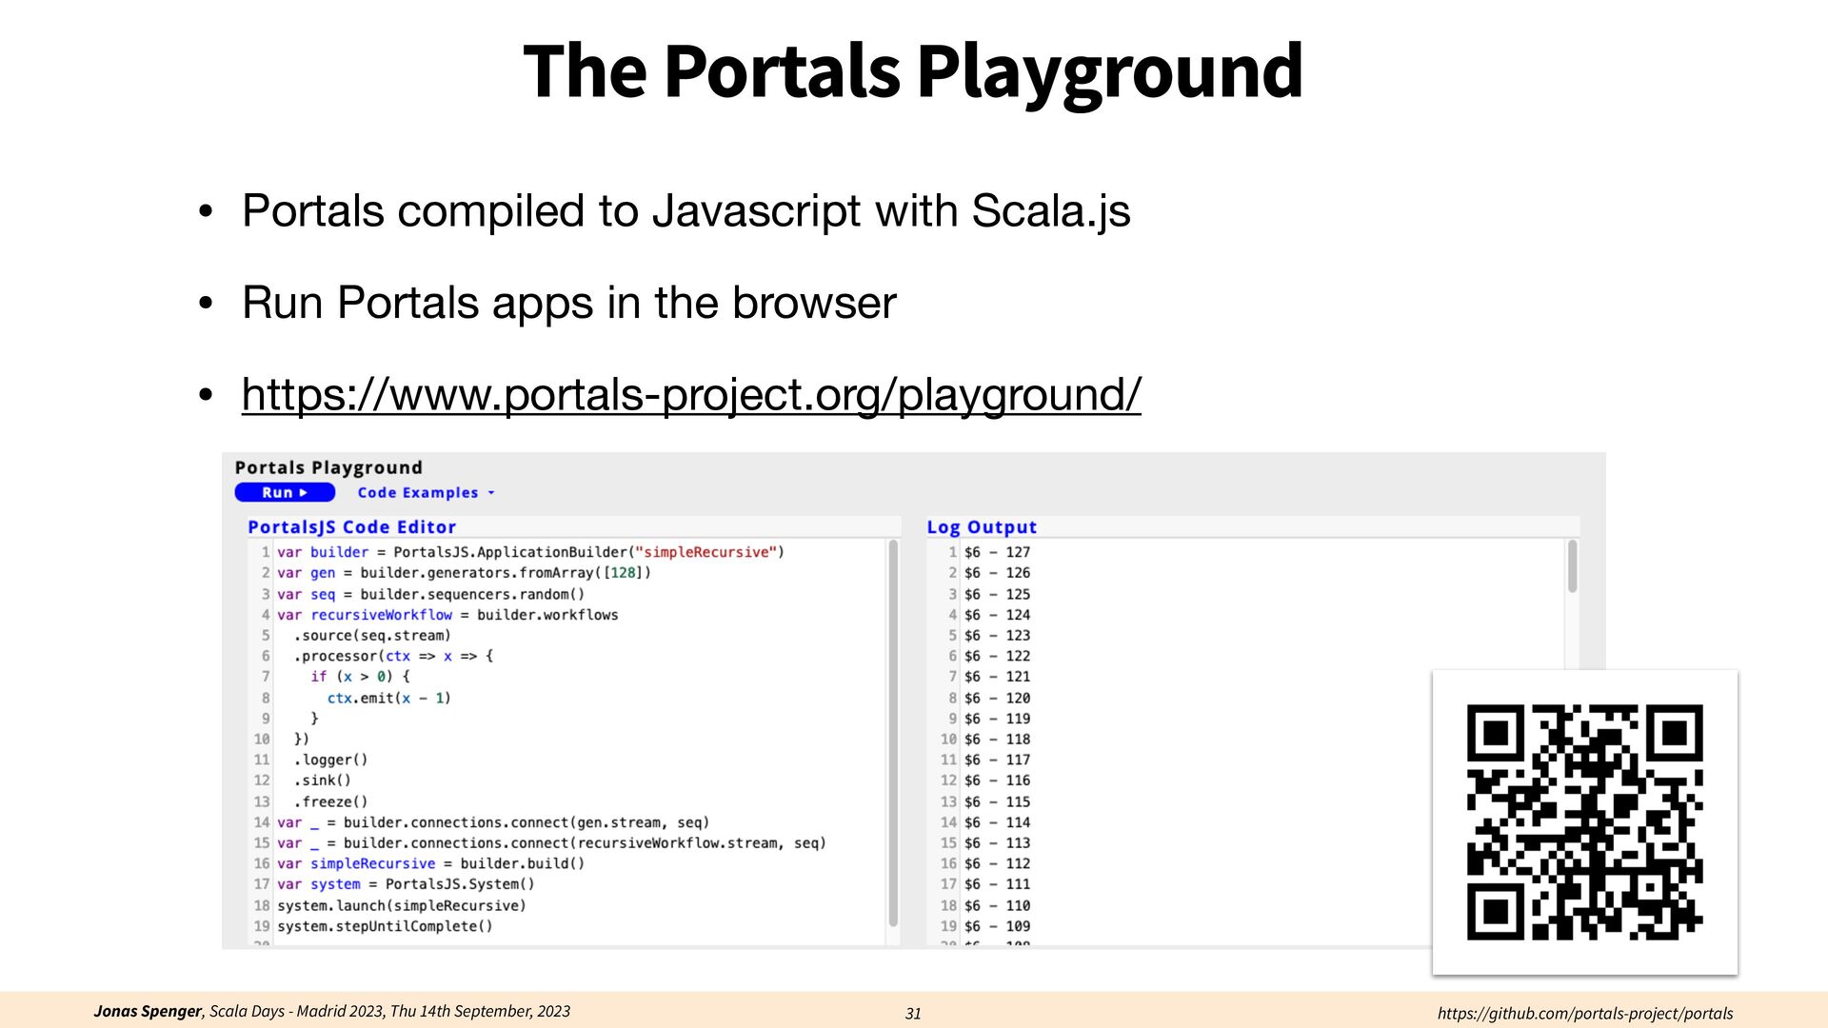This screenshot has height=1028, width=1828.
Task: Click the play arrow inside the Run button
Action: pos(304,493)
